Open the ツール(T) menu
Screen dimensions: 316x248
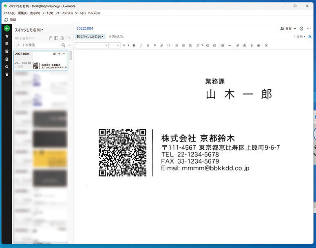coord(80,13)
